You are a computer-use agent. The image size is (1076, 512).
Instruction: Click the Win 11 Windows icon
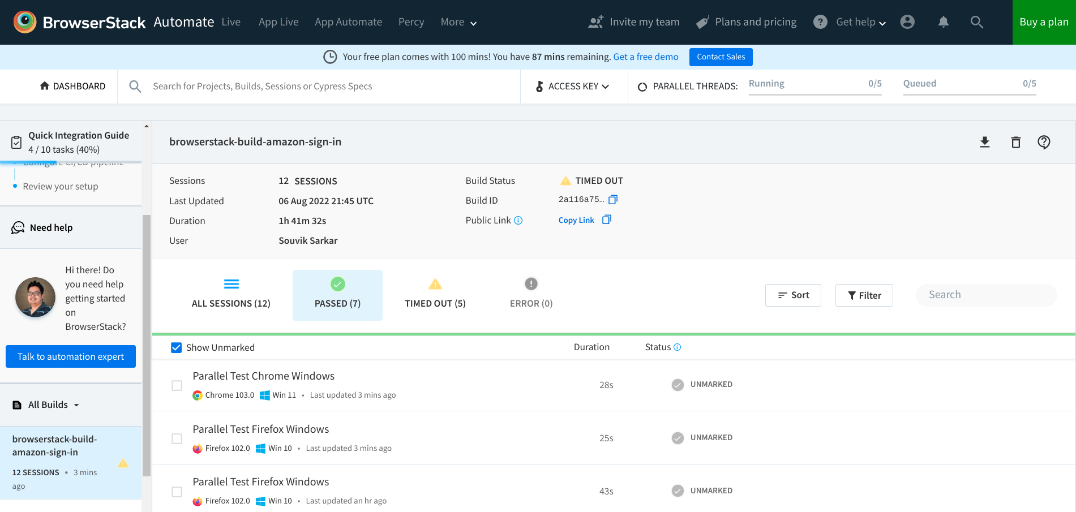(264, 395)
